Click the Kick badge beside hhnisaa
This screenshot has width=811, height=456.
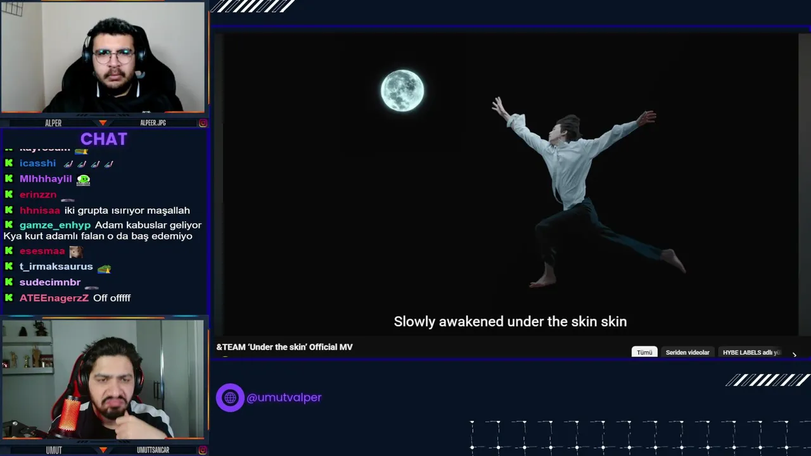coord(9,210)
